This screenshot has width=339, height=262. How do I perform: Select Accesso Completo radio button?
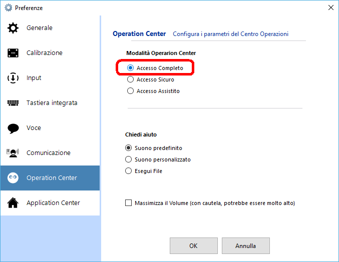tap(130, 68)
